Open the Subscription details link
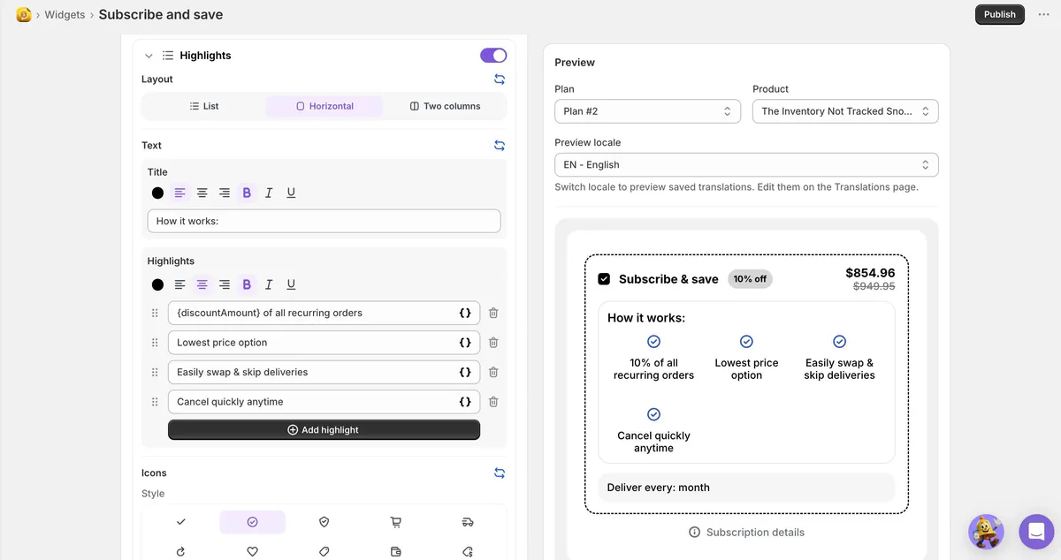The height and width of the screenshot is (560, 1061). (746, 533)
